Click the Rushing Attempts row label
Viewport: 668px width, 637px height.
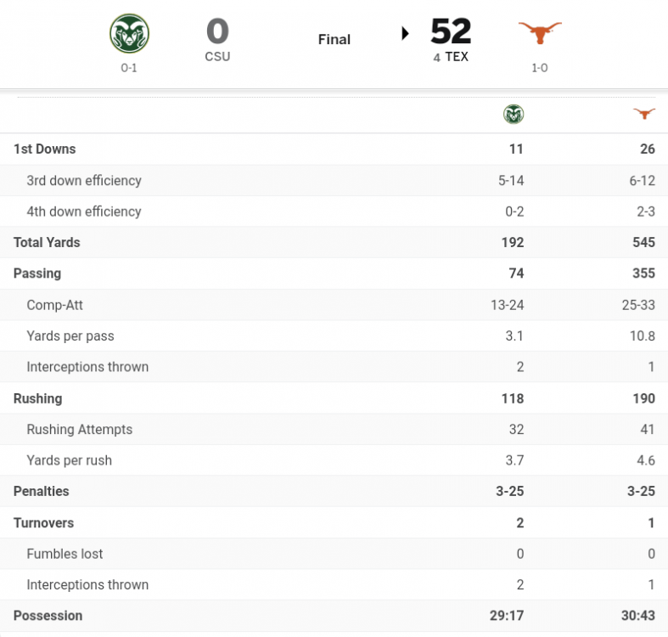point(80,429)
